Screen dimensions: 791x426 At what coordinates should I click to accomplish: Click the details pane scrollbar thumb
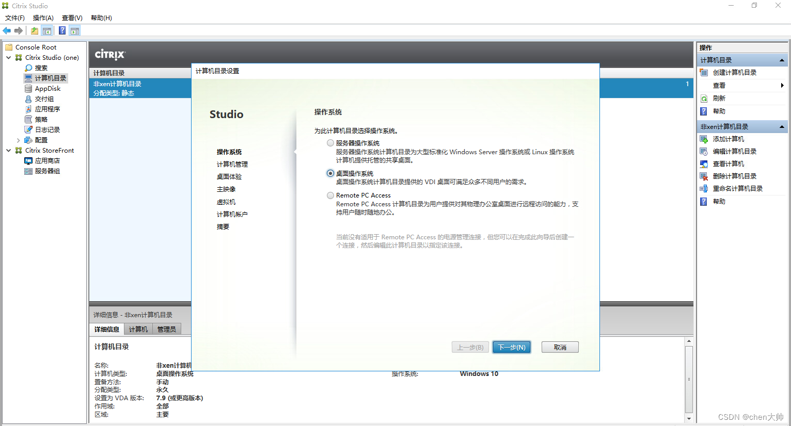(x=689, y=379)
